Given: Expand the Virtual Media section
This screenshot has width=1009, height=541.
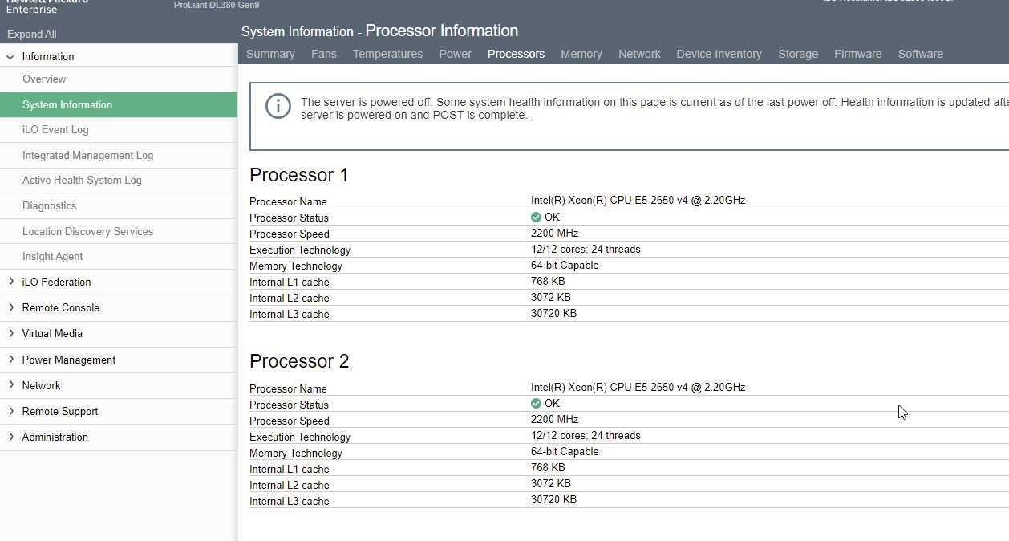Looking at the screenshot, I should (10, 333).
